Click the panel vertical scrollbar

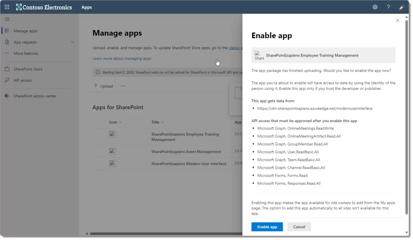coord(406,117)
